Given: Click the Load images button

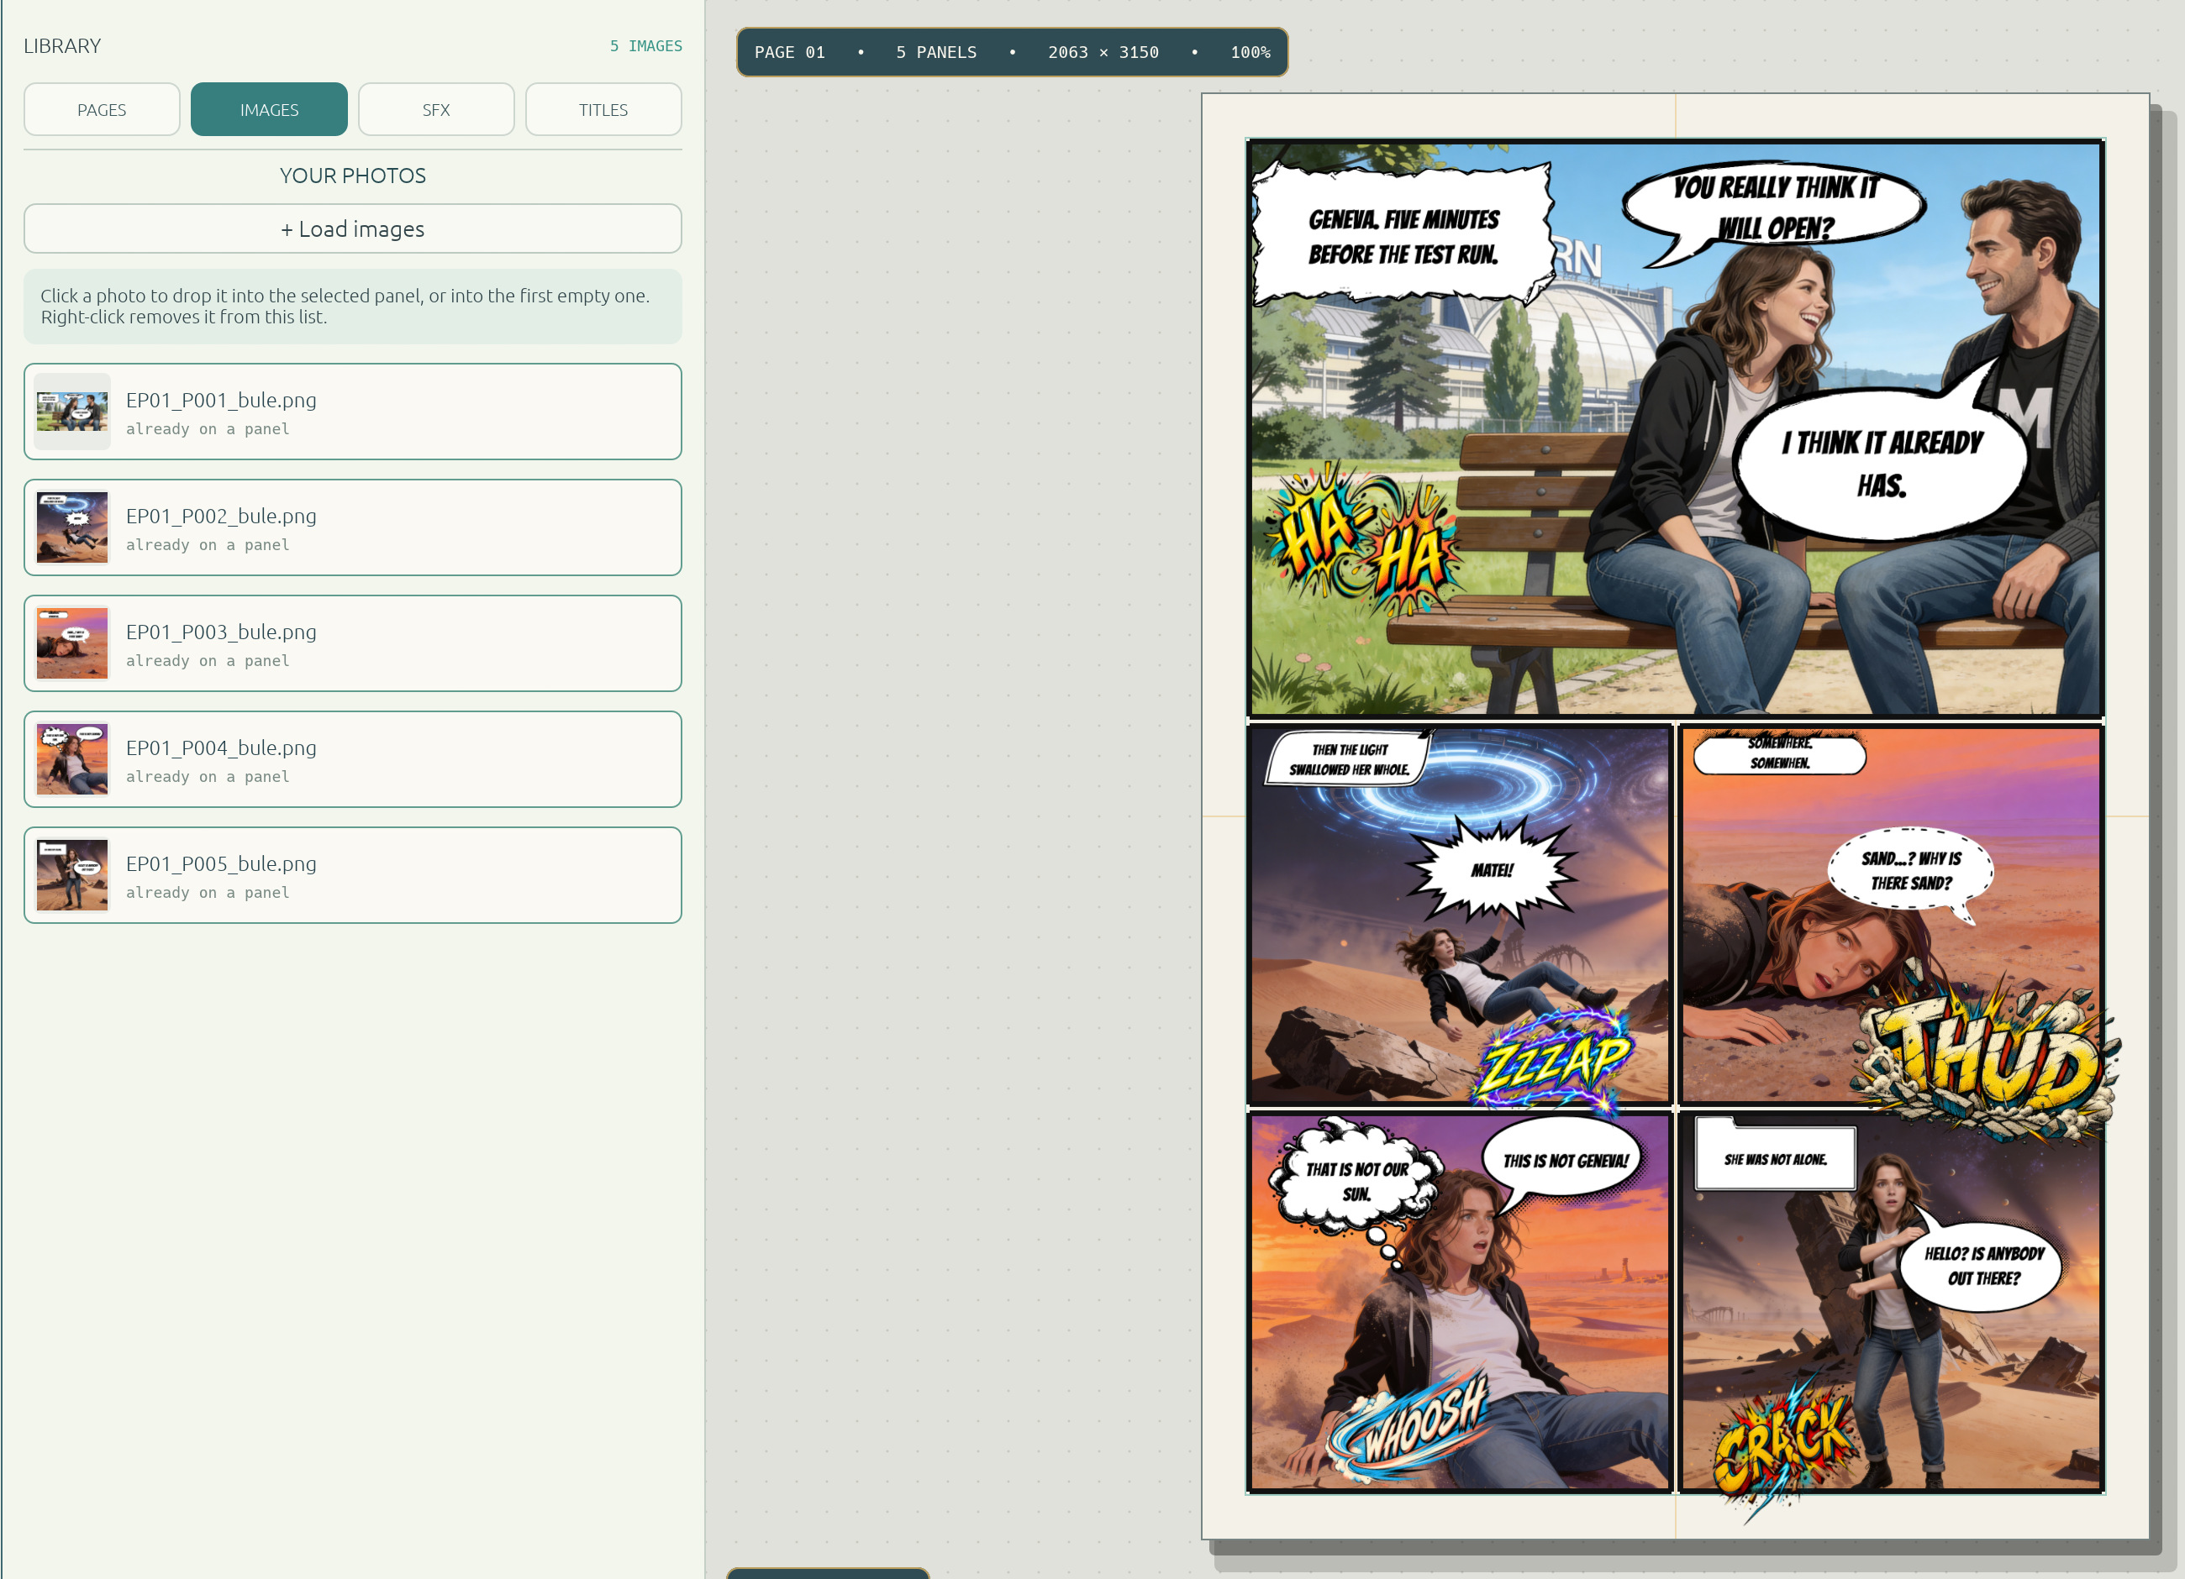Looking at the screenshot, I should click(x=353, y=229).
